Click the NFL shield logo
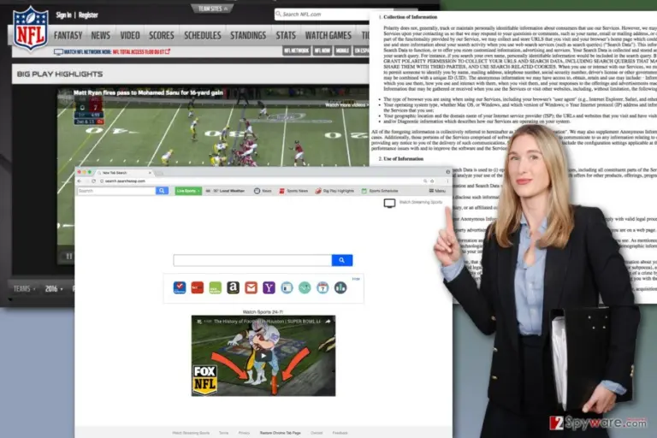Image resolution: width=657 pixels, height=438 pixels. point(30,28)
